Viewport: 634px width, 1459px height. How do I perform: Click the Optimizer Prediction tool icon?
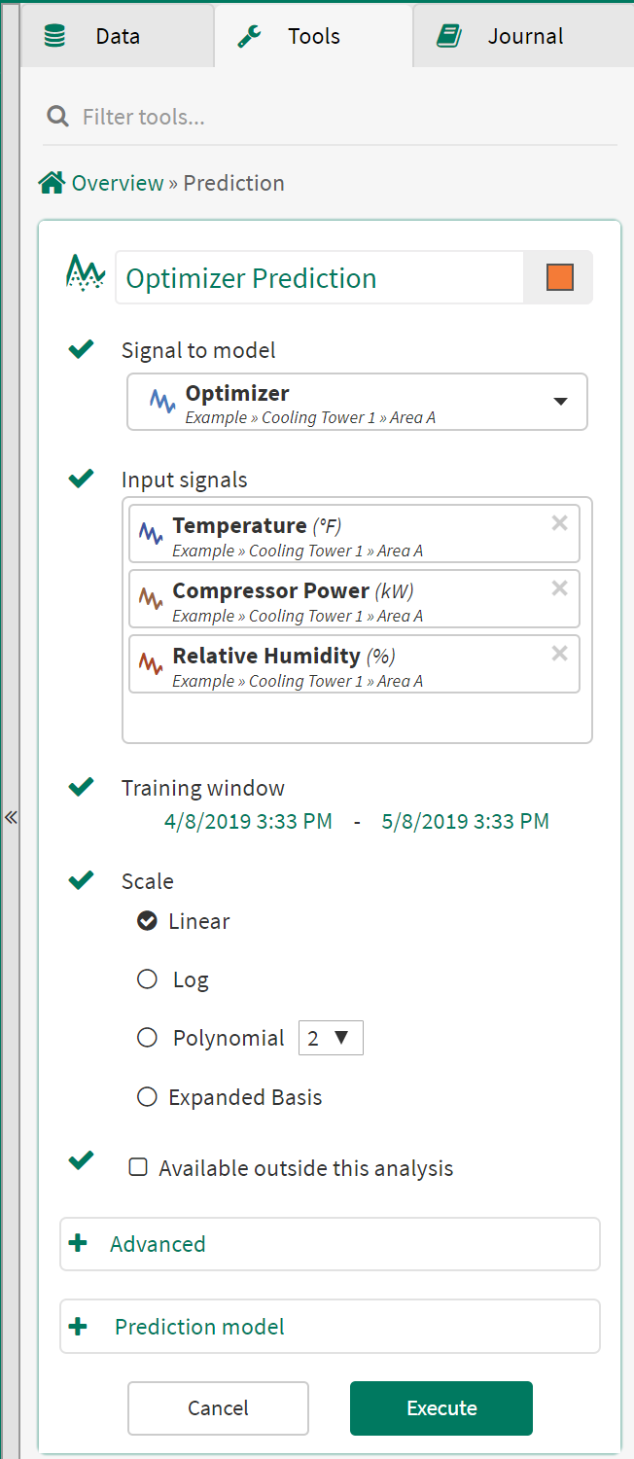86,276
